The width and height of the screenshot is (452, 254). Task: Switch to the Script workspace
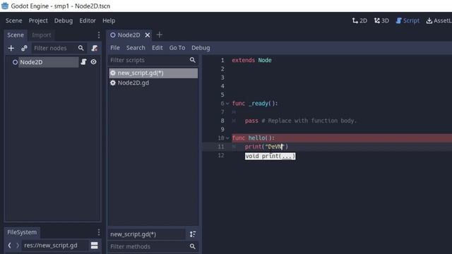(408, 20)
